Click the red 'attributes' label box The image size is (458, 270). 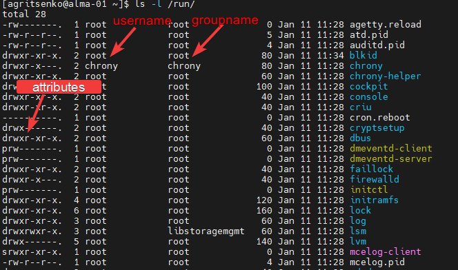59,87
